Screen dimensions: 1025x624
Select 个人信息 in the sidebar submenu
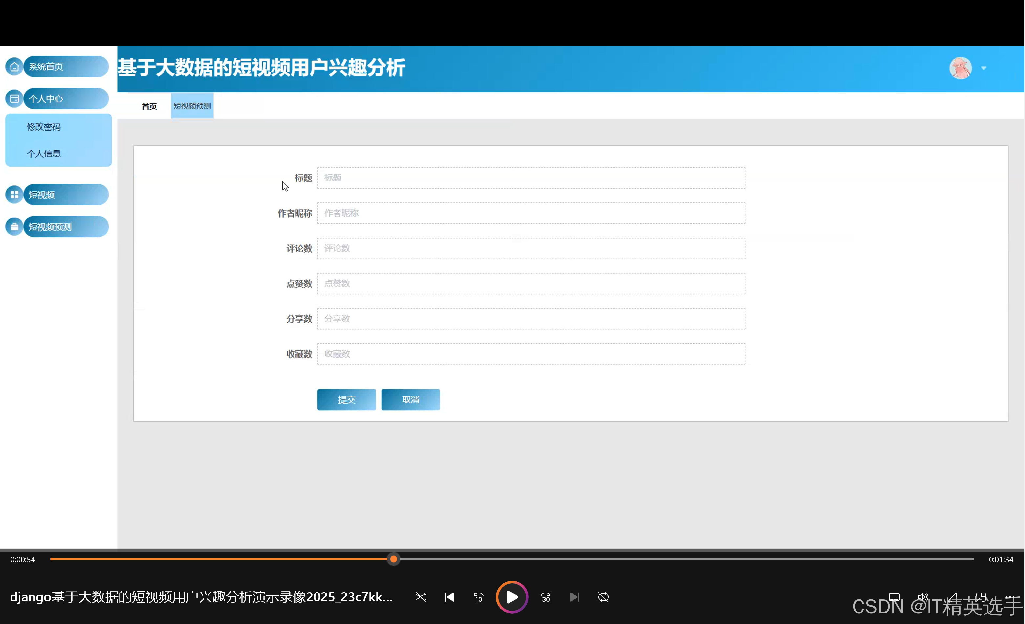pyautogui.click(x=44, y=154)
